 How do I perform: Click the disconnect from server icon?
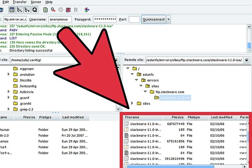pyautogui.click(x=69, y=10)
